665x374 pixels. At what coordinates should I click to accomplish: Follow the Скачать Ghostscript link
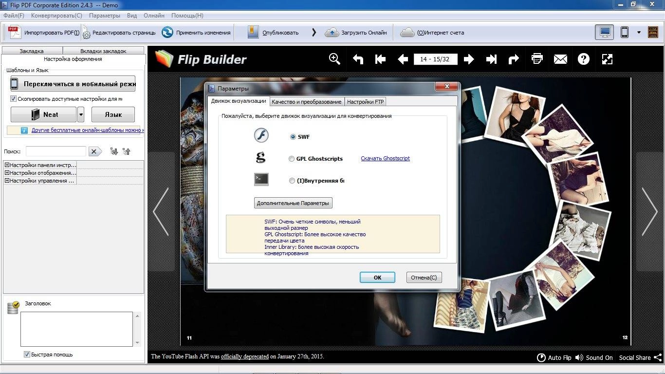coord(385,158)
